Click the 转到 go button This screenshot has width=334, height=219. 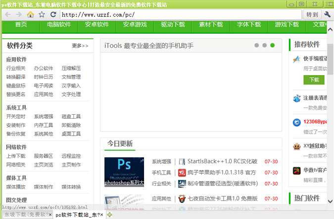(312, 14)
